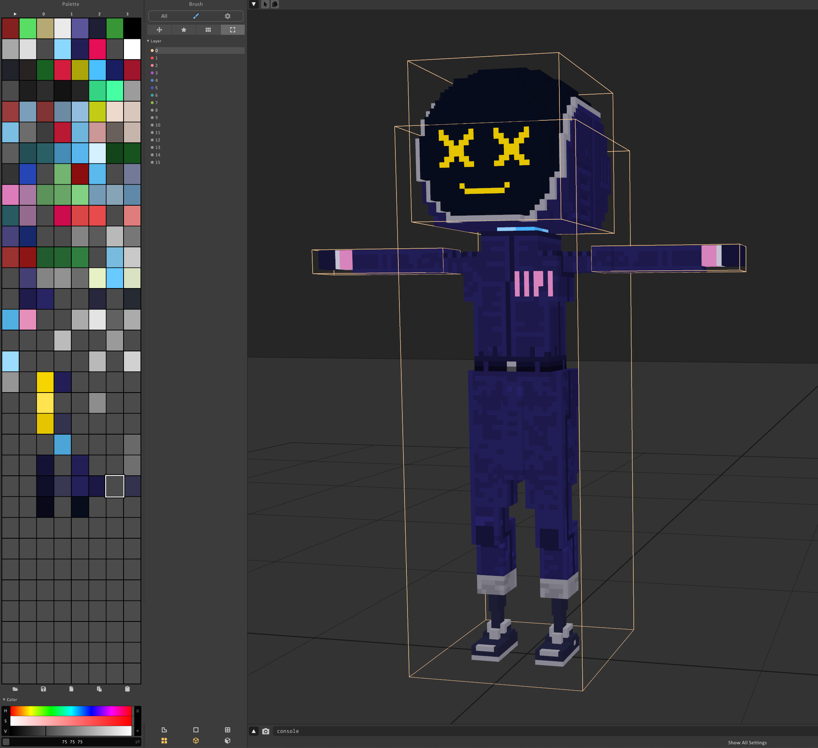Select the 3x2 grid pattern button
This screenshot has width=818, height=748.
coord(208,30)
